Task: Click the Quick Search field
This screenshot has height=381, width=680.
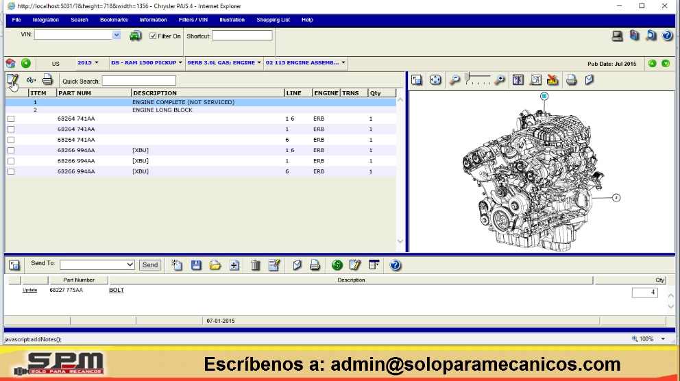Action: point(138,81)
